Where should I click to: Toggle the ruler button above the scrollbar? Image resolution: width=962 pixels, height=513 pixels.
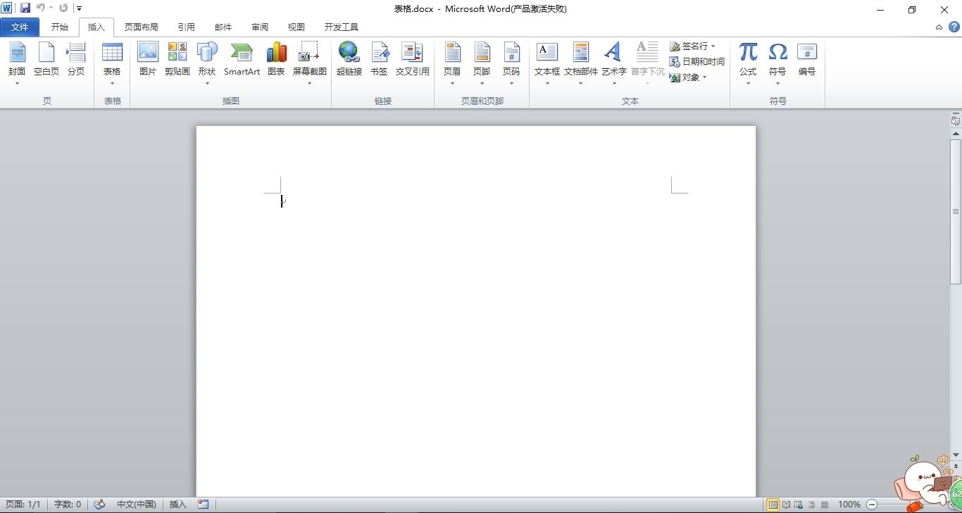tap(956, 121)
